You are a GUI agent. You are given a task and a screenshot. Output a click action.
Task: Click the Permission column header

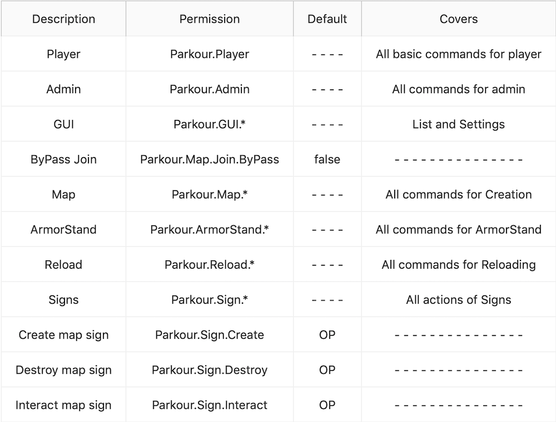[x=210, y=19]
